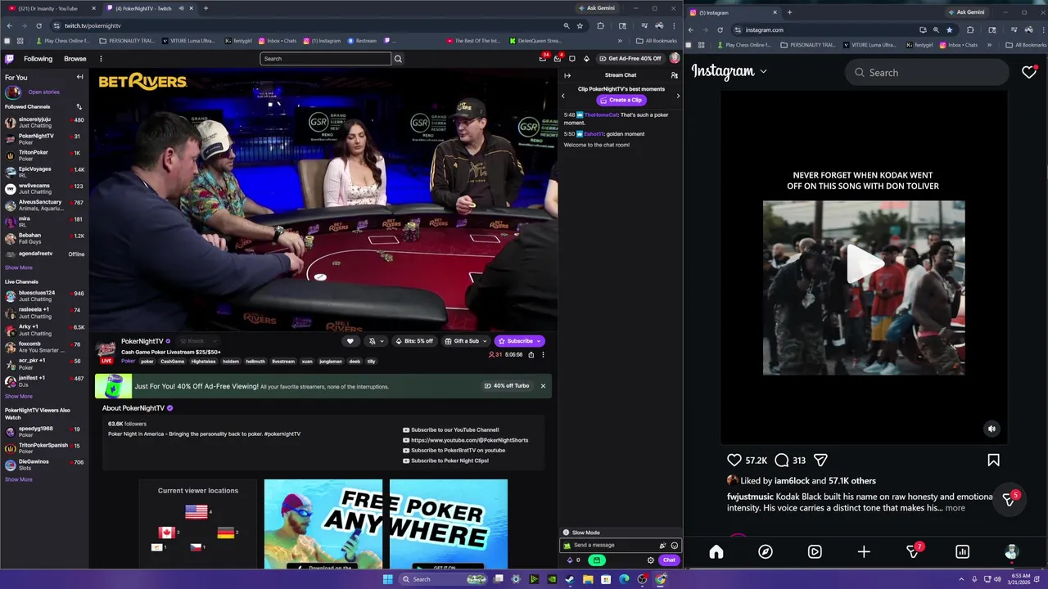Open the chat emote picker
The width and height of the screenshot is (1048, 589).
coord(675,546)
